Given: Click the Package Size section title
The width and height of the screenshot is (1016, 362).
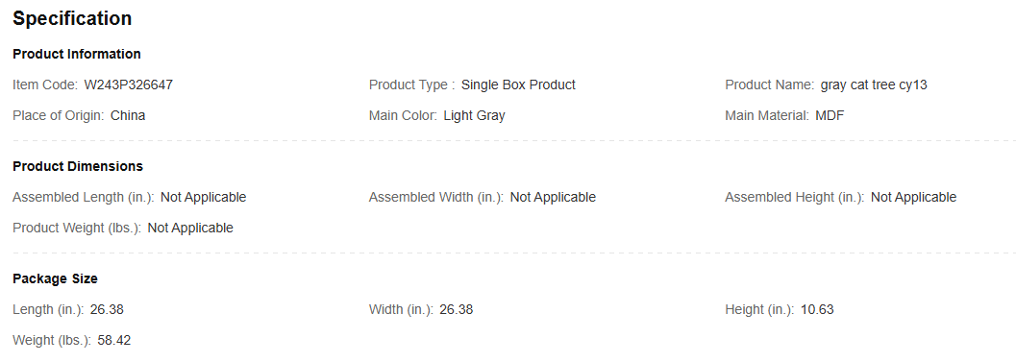Looking at the screenshot, I should coord(55,279).
